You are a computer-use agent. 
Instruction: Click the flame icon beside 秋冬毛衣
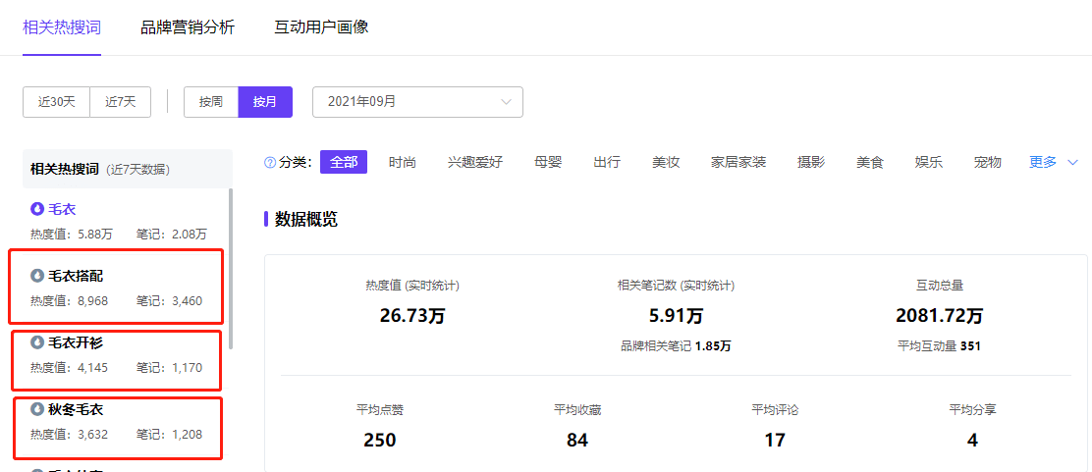tap(37, 409)
